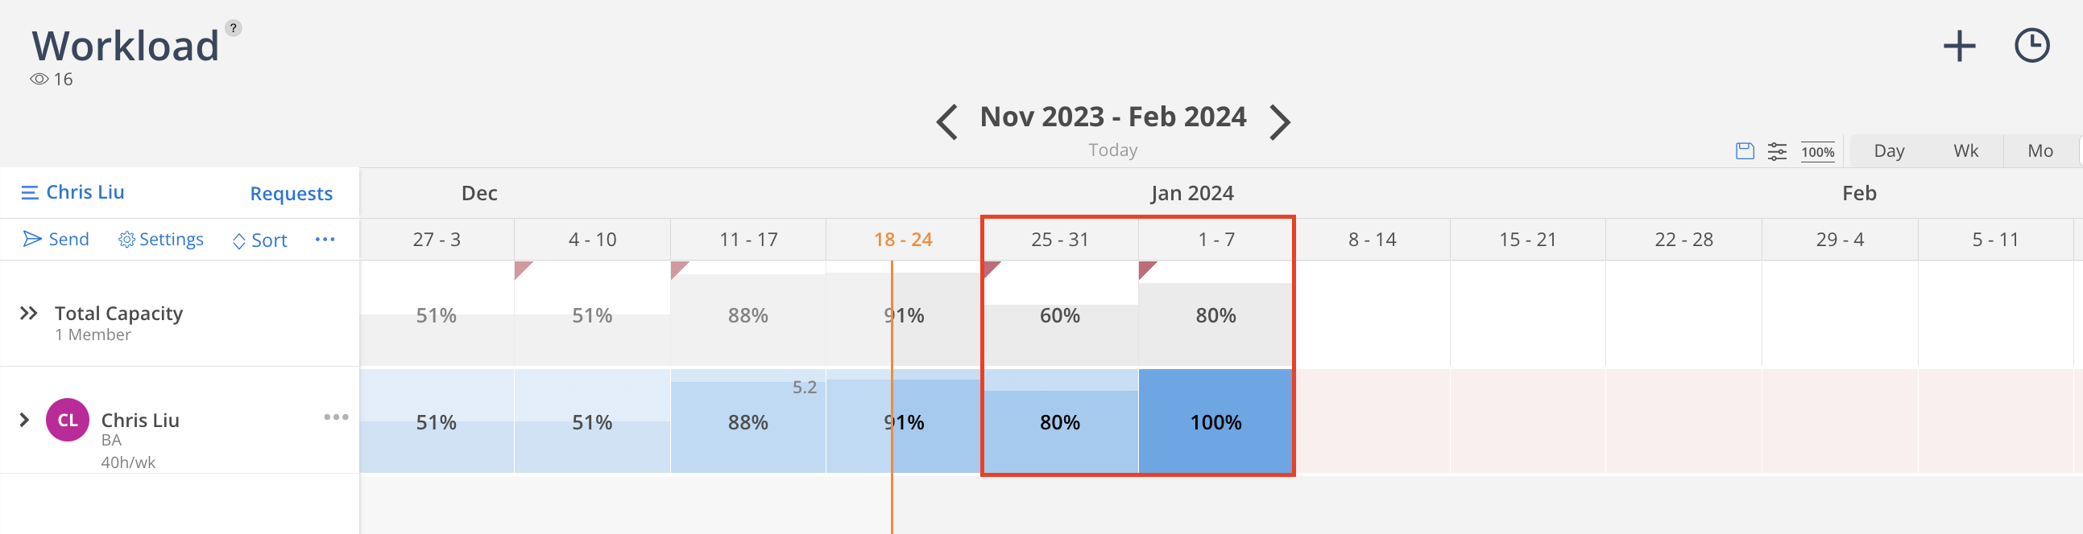
Task: Switch to the Mo view tab
Action: click(x=2040, y=151)
